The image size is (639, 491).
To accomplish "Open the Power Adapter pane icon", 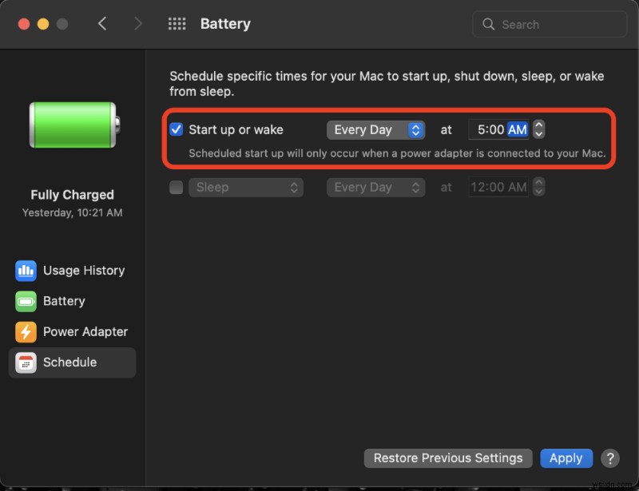I will click(26, 332).
